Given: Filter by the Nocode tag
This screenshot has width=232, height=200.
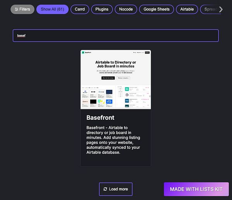Looking at the screenshot, I should [126, 9].
